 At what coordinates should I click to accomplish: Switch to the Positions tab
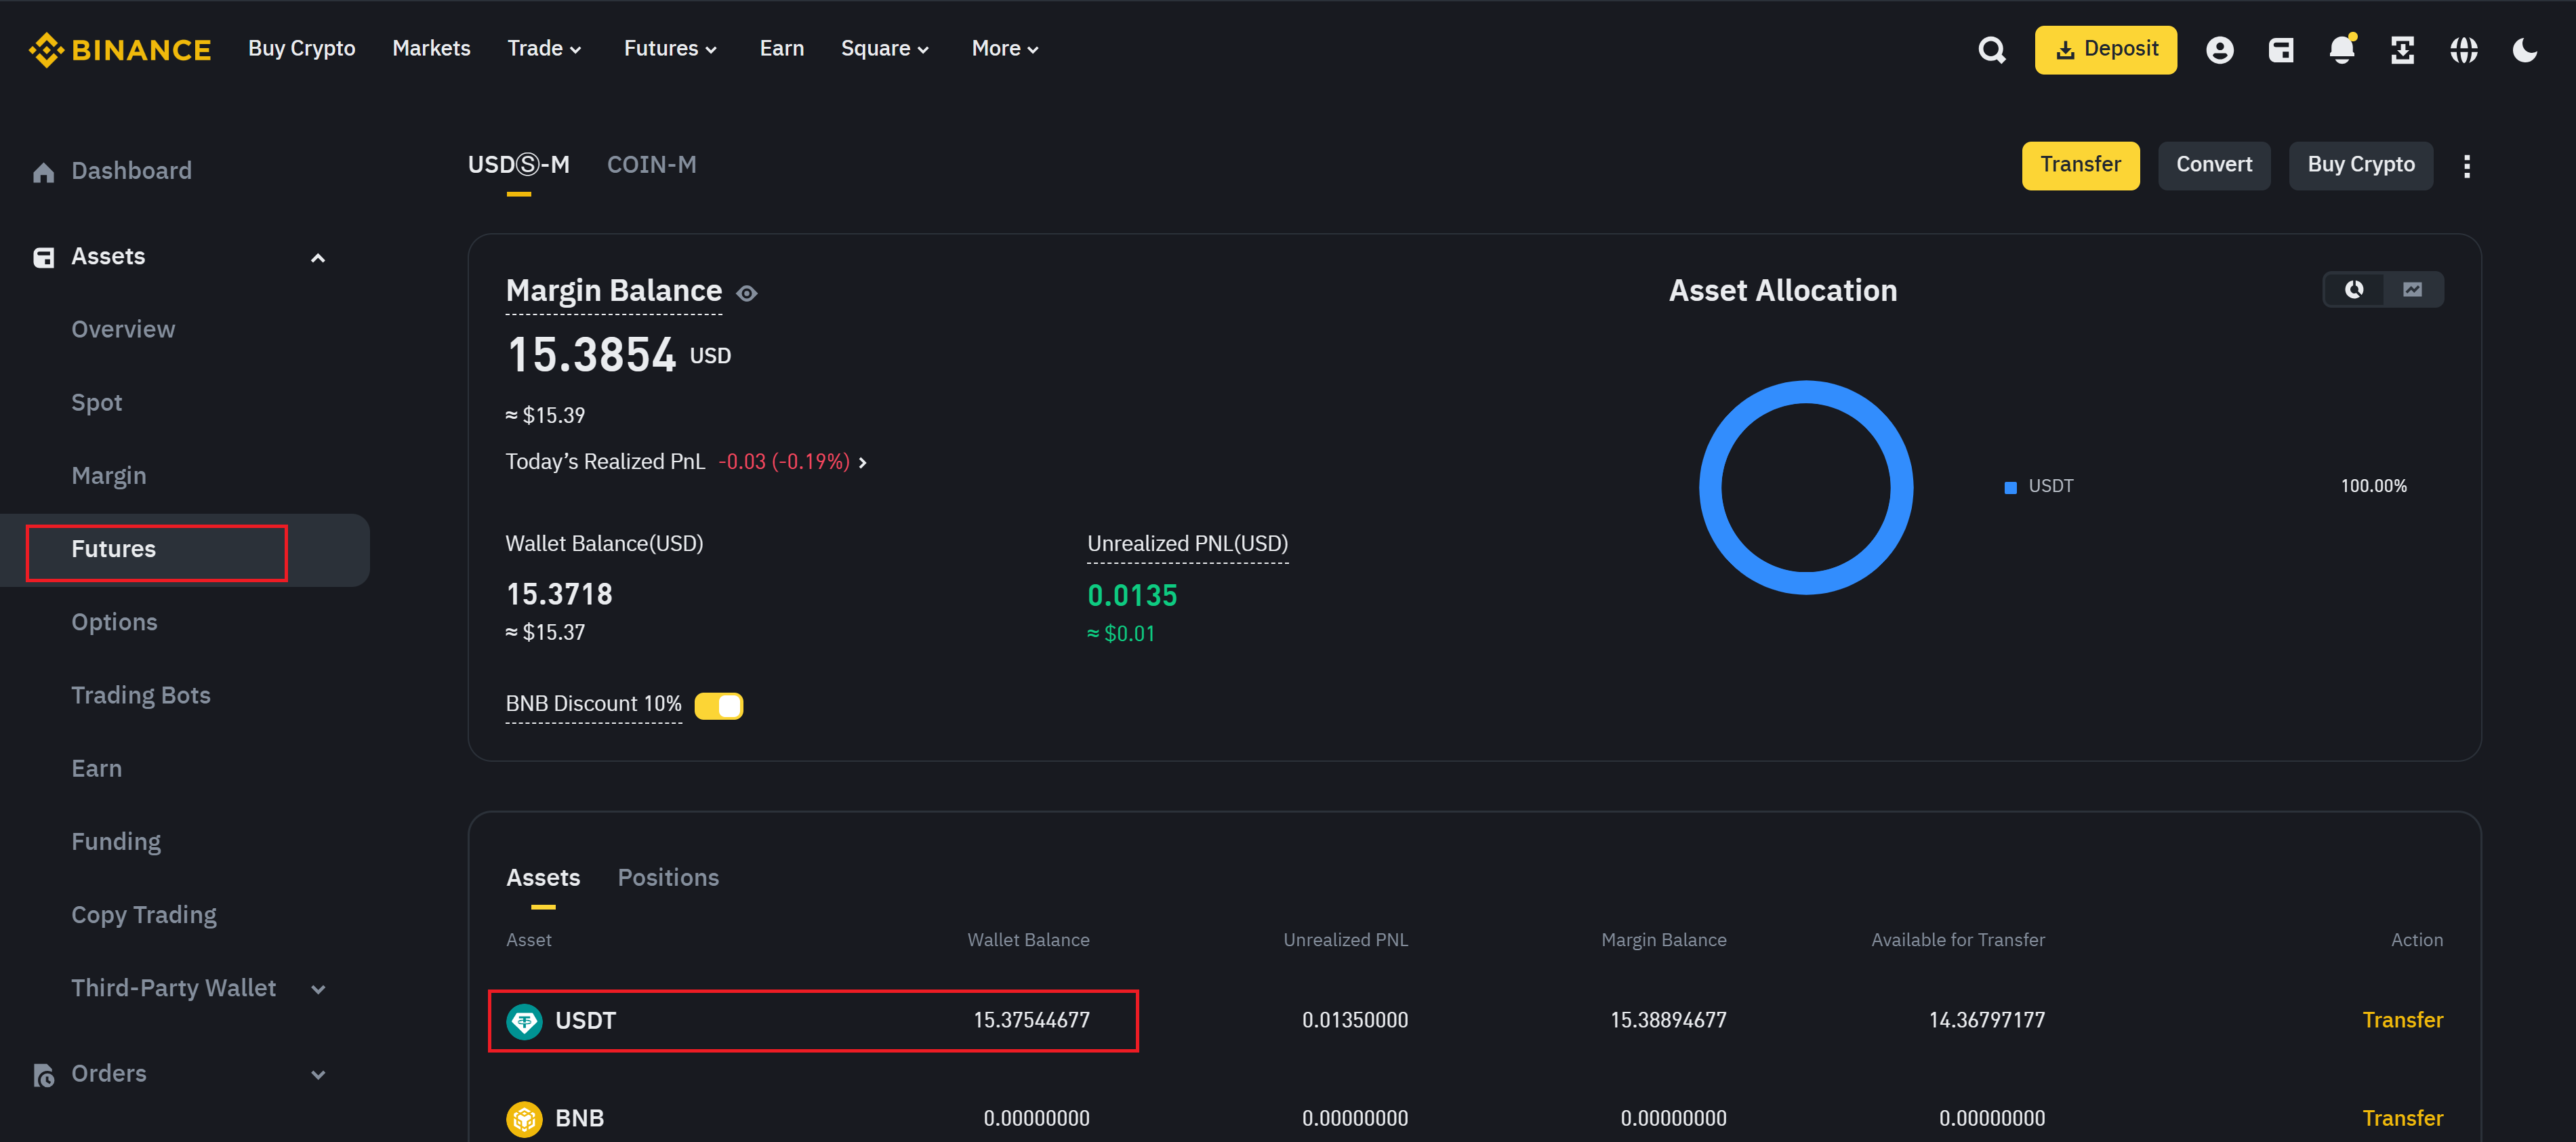tap(668, 878)
